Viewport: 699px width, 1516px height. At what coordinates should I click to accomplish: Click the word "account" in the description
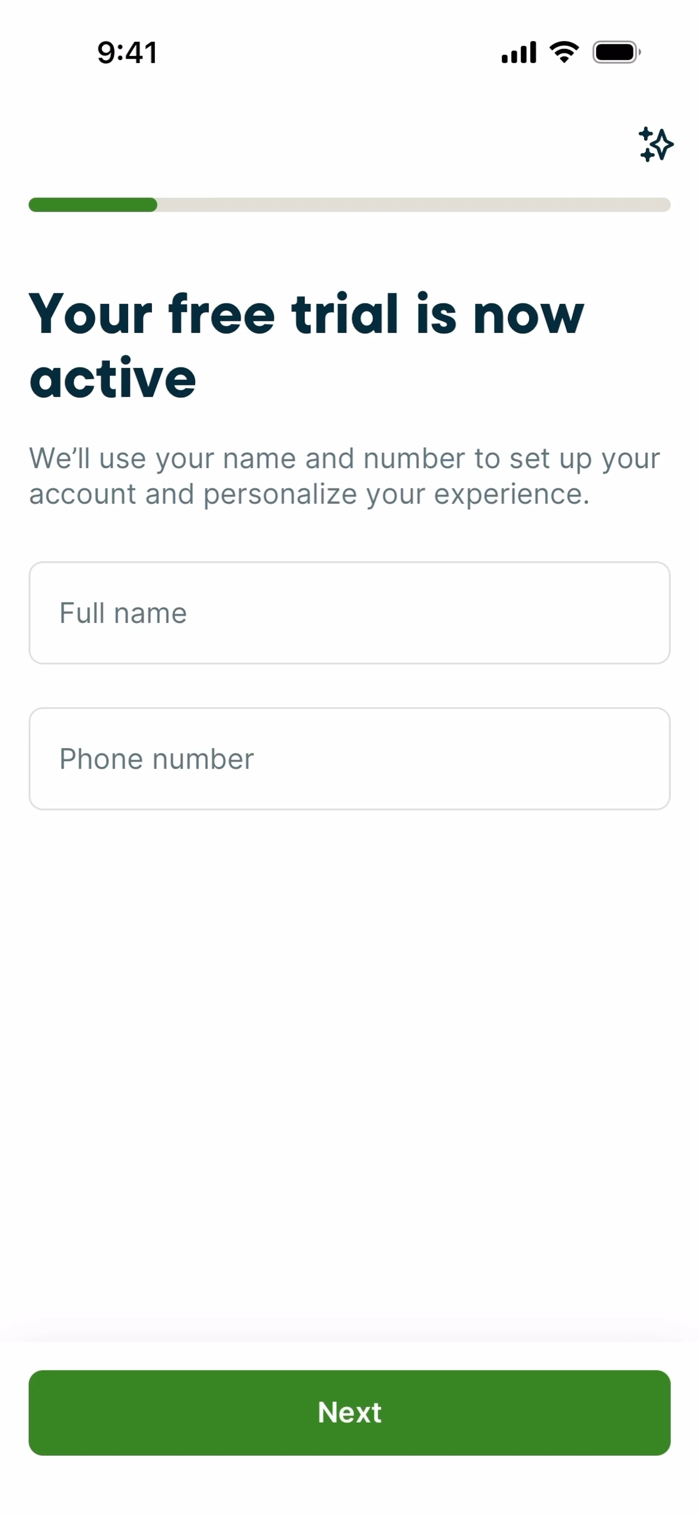pyautogui.click(x=82, y=494)
